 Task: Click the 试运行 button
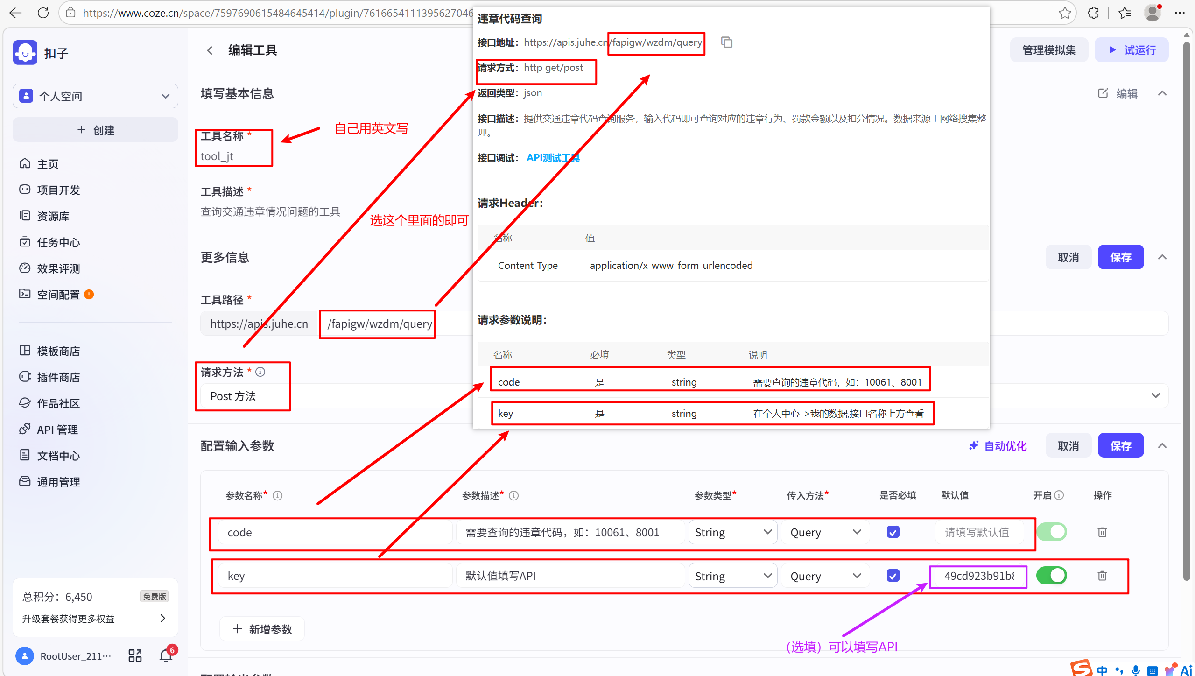click(1132, 50)
